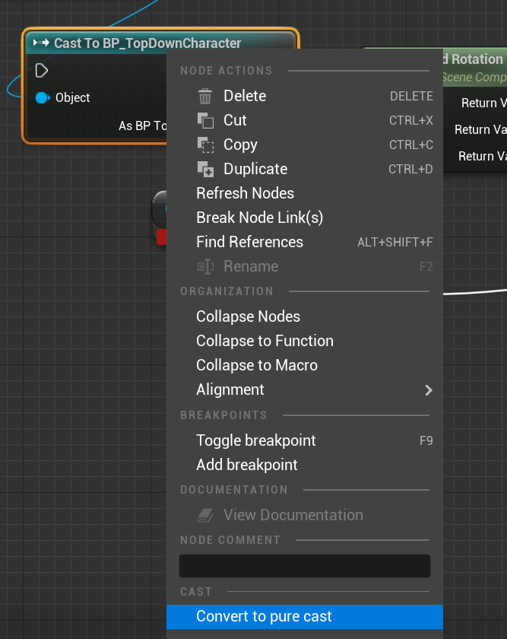Click the Cut icon in menu
The width and height of the screenshot is (507, 639).
(x=205, y=120)
